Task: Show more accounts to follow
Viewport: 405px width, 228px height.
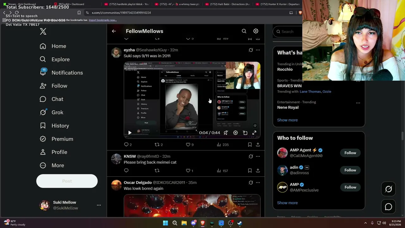Action: click(287, 203)
